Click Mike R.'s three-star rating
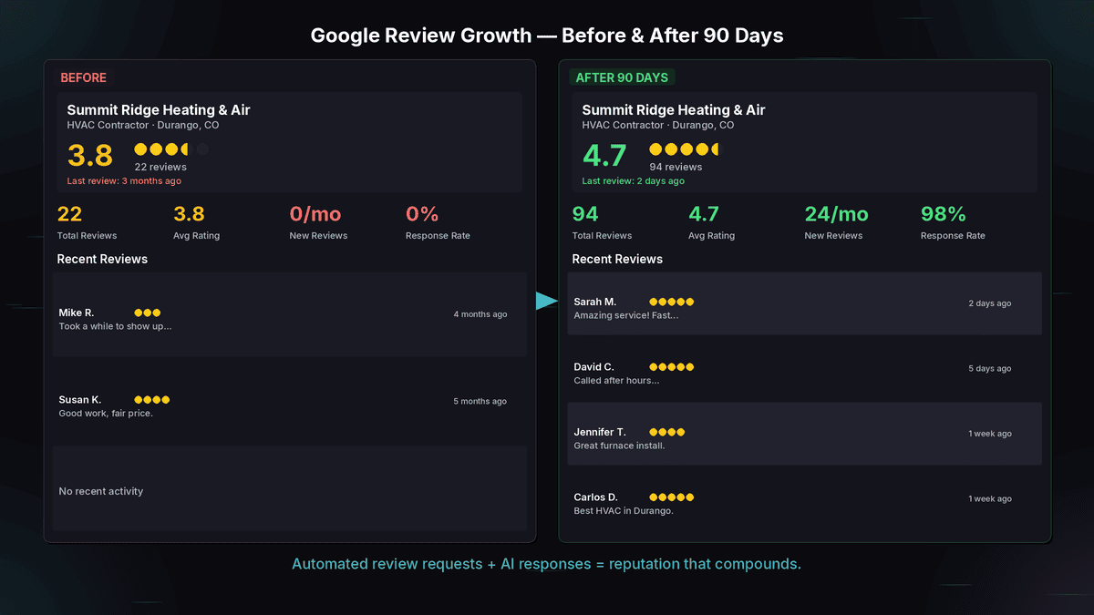The width and height of the screenshot is (1094, 615). click(148, 313)
